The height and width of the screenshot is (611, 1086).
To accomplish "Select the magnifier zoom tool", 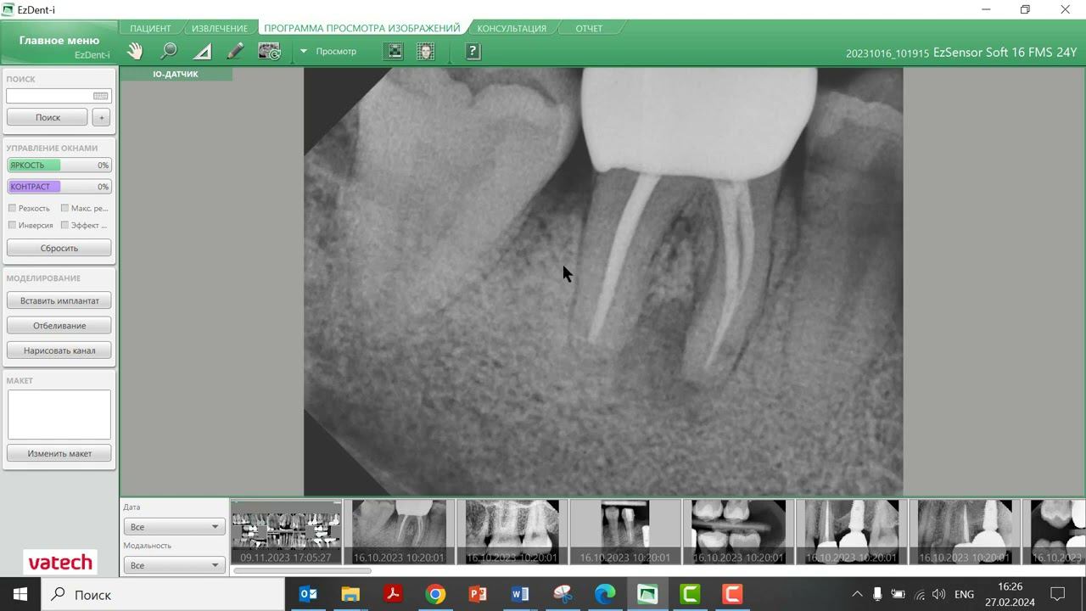I will pyautogui.click(x=169, y=52).
